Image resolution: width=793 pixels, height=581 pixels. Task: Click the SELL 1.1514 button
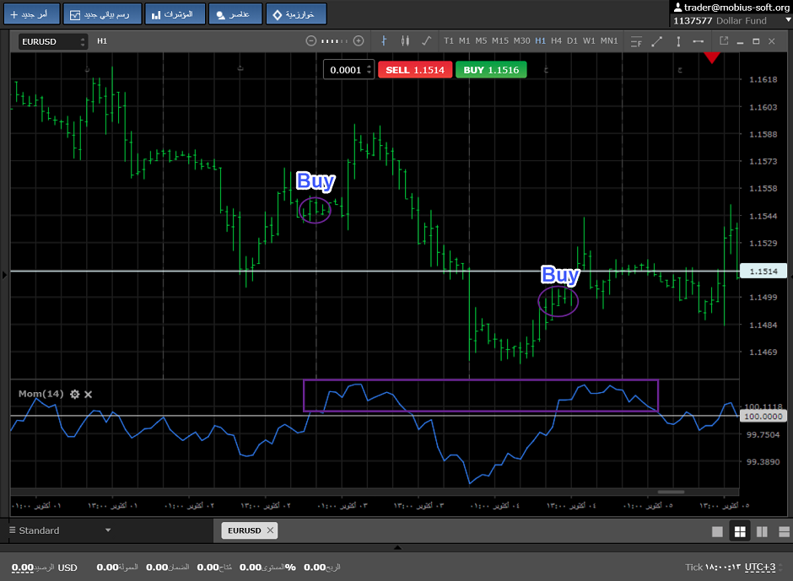(415, 70)
